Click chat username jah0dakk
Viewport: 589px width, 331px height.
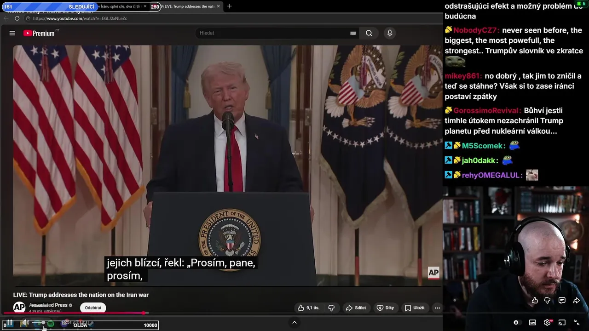point(480,160)
